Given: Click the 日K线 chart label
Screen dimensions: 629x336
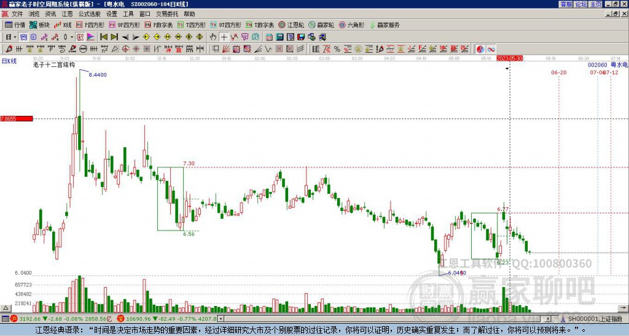Looking at the screenshot, I should point(9,61).
